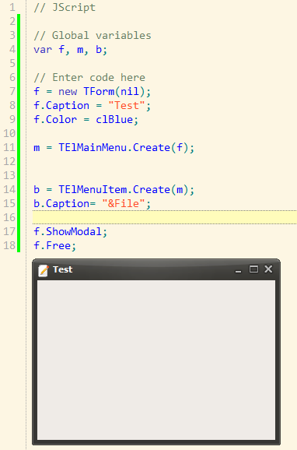Click inside the empty Test form area

tap(156, 360)
